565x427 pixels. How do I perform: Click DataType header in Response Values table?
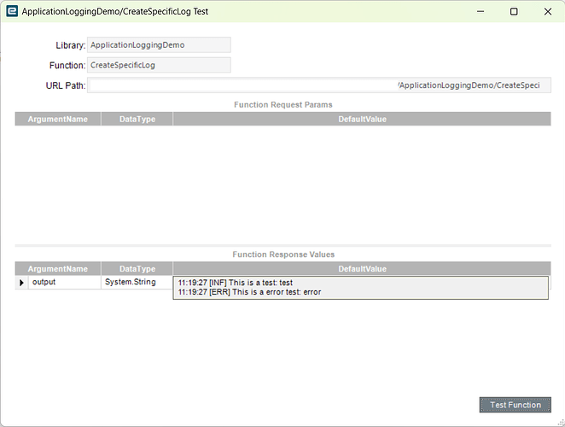(x=137, y=269)
